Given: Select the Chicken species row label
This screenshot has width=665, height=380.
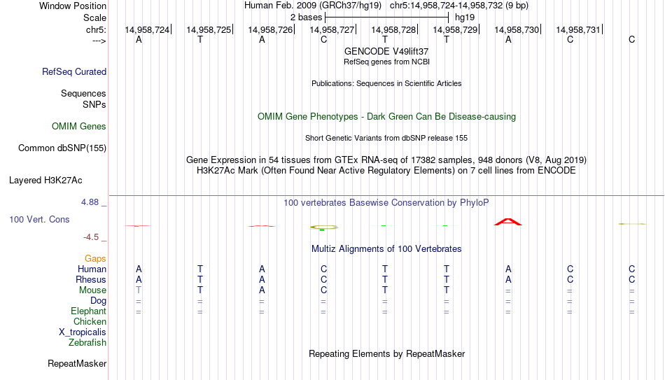Looking at the screenshot, I should [90, 321].
